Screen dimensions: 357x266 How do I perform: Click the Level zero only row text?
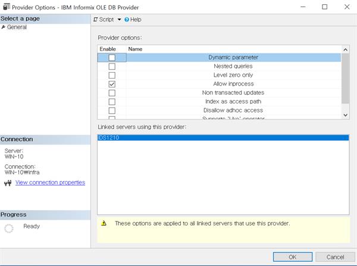pyautogui.click(x=233, y=75)
